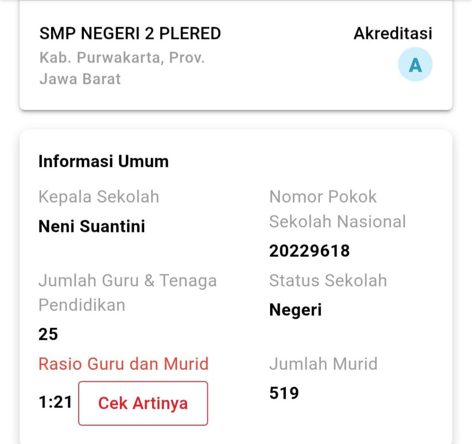Select the Akreditasi label
Screen dimensions: 472x444
393,34
